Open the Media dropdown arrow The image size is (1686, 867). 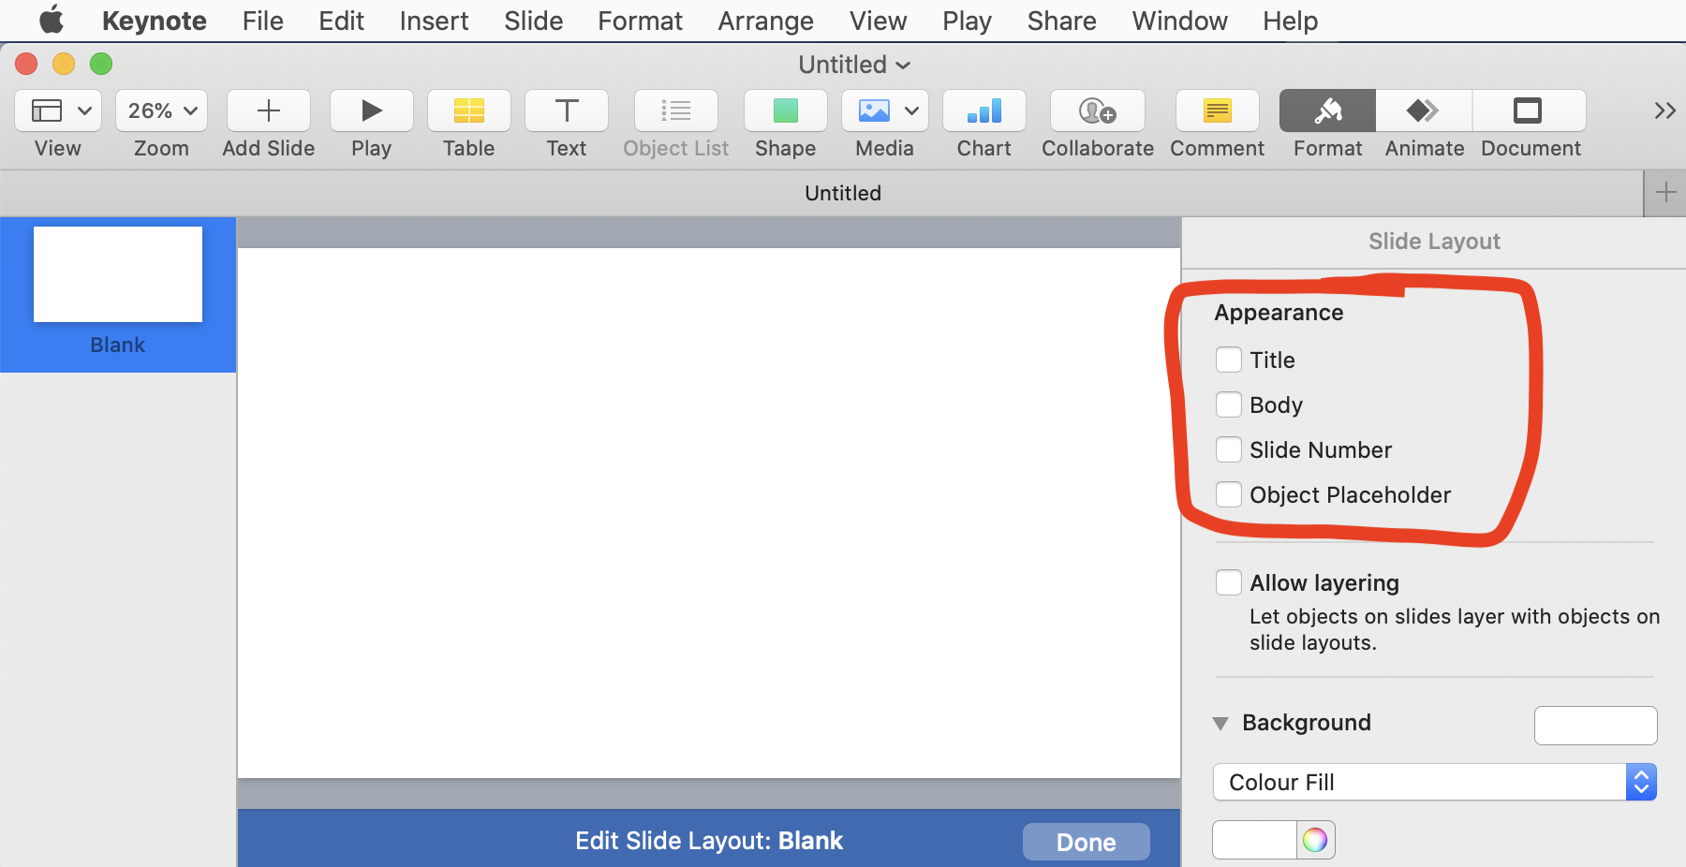click(911, 110)
